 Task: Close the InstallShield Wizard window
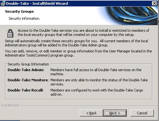[x=155, y=3]
